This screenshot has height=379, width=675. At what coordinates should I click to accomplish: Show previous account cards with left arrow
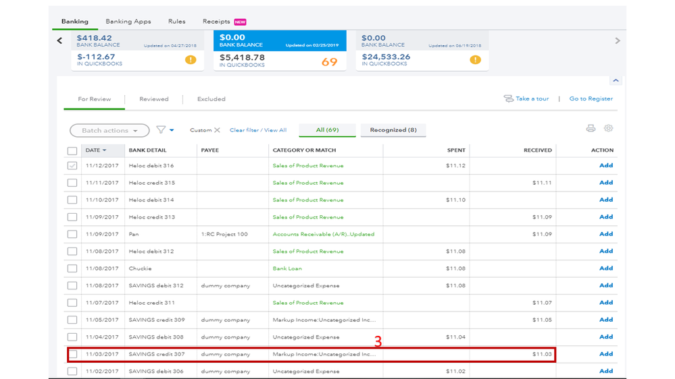pyautogui.click(x=59, y=41)
